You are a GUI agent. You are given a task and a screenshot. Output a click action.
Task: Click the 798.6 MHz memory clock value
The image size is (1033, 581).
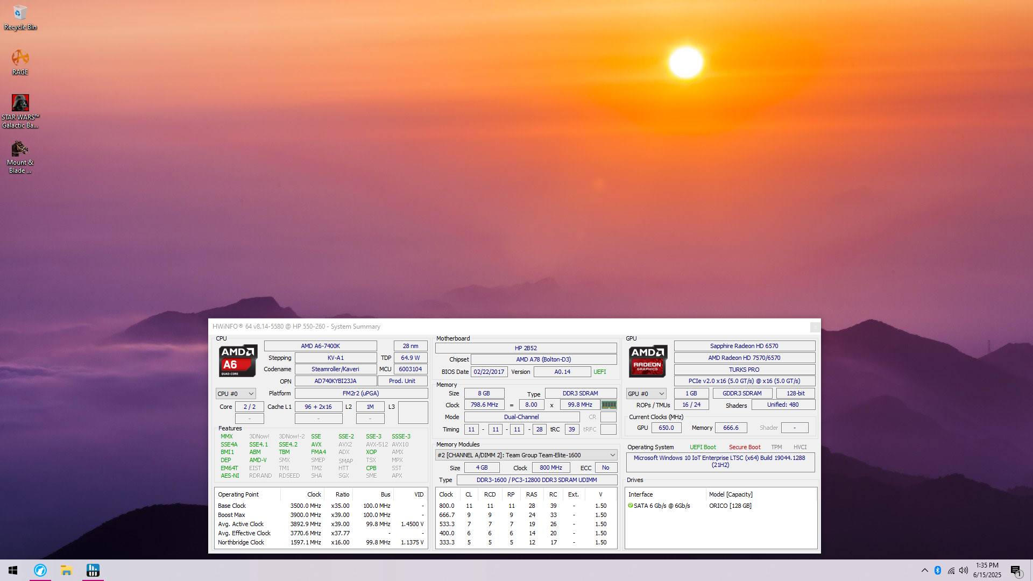pyautogui.click(x=484, y=405)
